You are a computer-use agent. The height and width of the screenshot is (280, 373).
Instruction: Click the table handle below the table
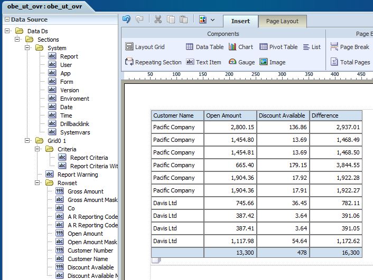[156, 260]
